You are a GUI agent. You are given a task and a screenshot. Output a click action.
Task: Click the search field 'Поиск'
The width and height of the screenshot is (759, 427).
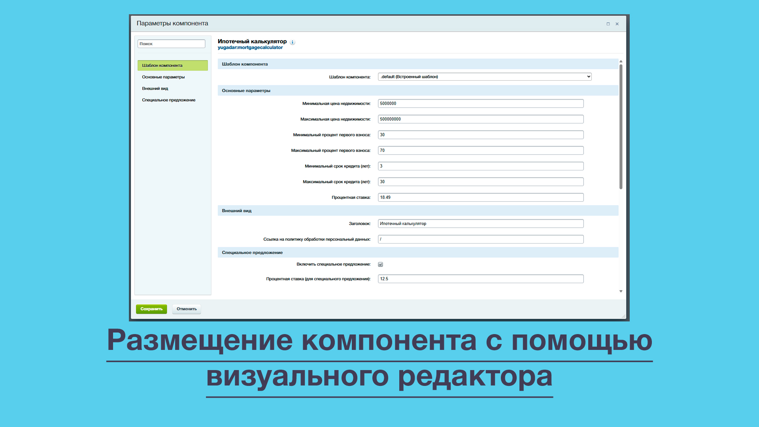point(172,43)
